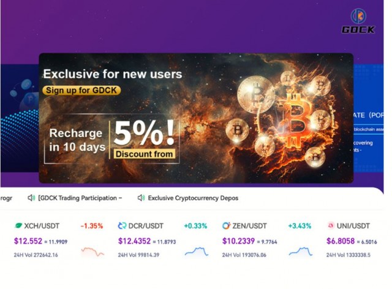View the ZEN/USDT blue price sparkline

[x=300, y=252]
